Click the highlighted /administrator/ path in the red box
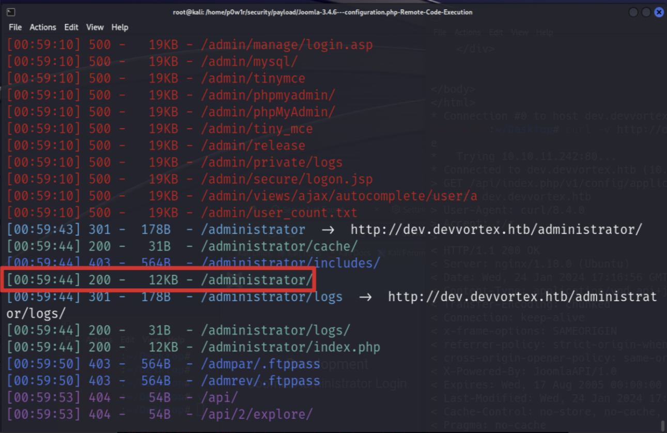This screenshot has height=433, width=667. (x=257, y=280)
